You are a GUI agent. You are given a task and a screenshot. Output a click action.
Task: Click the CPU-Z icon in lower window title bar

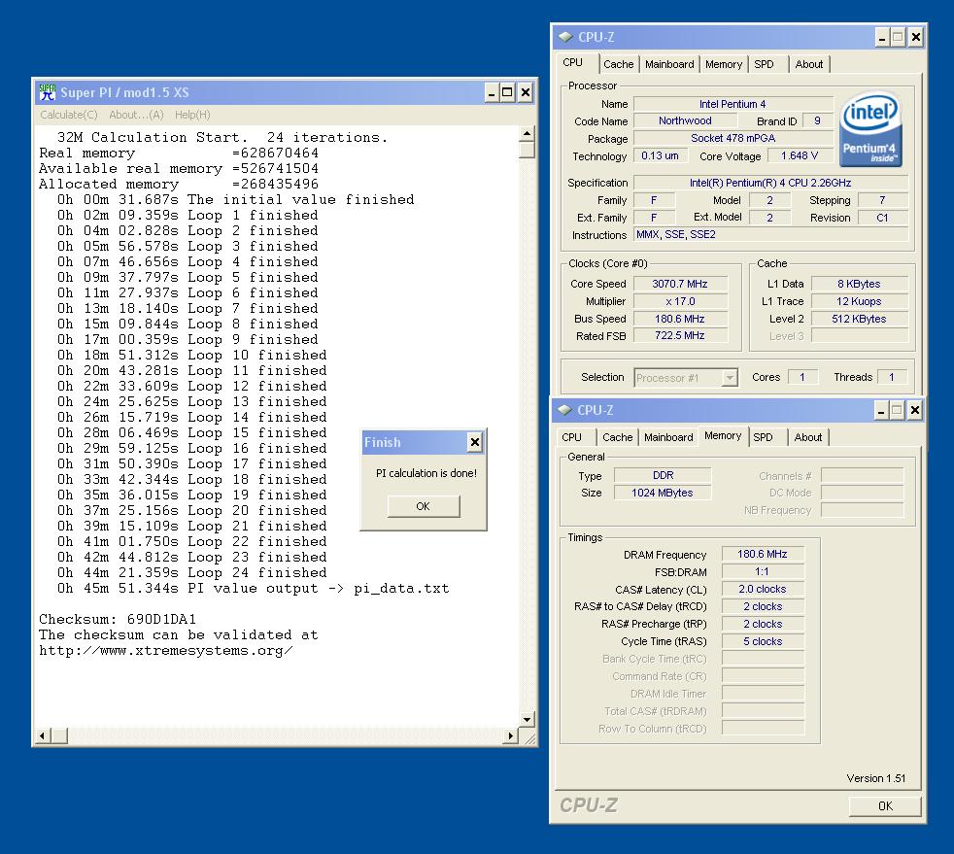[565, 410]
